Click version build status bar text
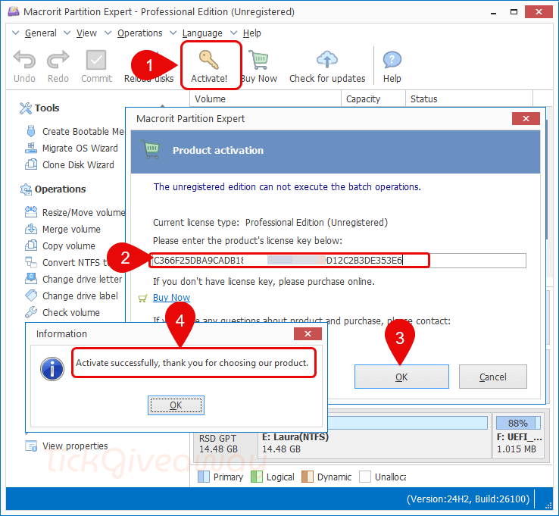Image resolution: width=559 pixels, height=516 pixels. [x=468, y=499]
